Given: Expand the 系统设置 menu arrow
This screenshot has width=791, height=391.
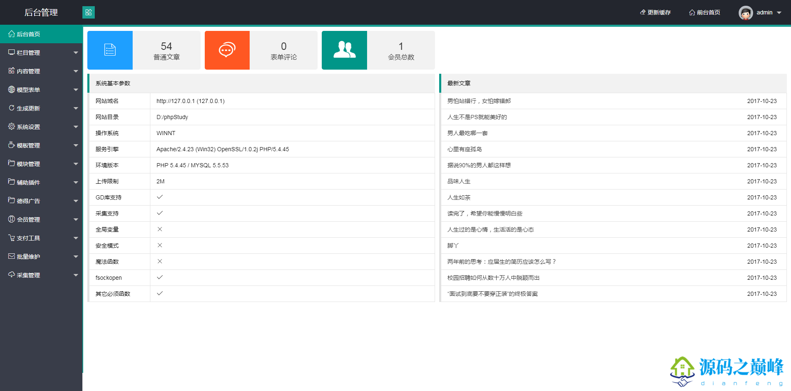Looking at the screenshot, I should (x=76, y=127).
